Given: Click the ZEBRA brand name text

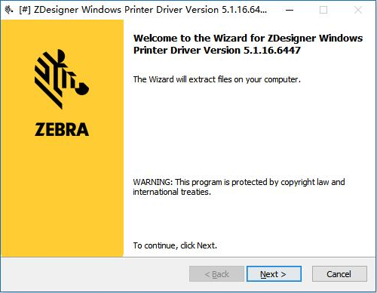Looking at the screenshot, I should point(62,129).
